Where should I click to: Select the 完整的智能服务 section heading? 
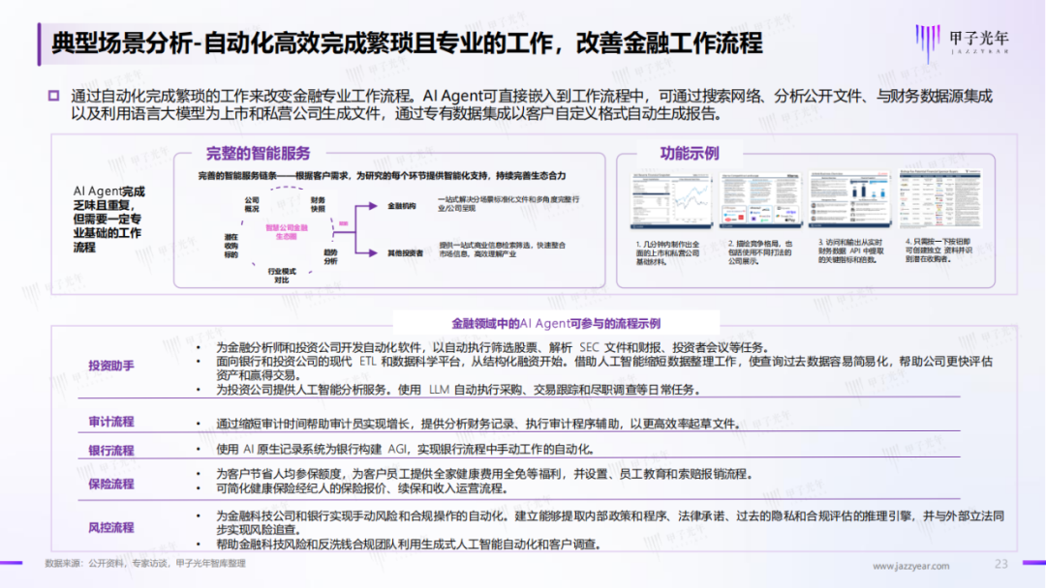point(259,153)
